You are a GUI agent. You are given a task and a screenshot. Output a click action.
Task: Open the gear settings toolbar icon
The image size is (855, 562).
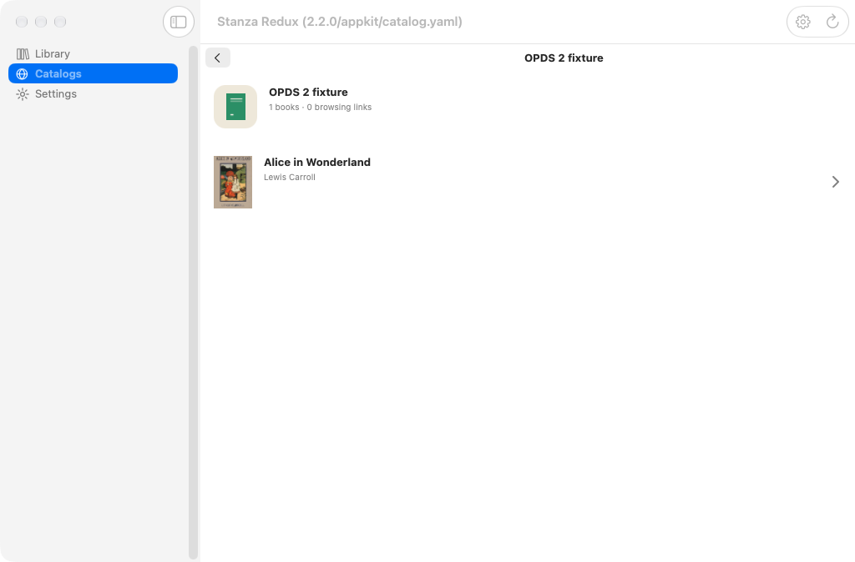coord(802,22)
